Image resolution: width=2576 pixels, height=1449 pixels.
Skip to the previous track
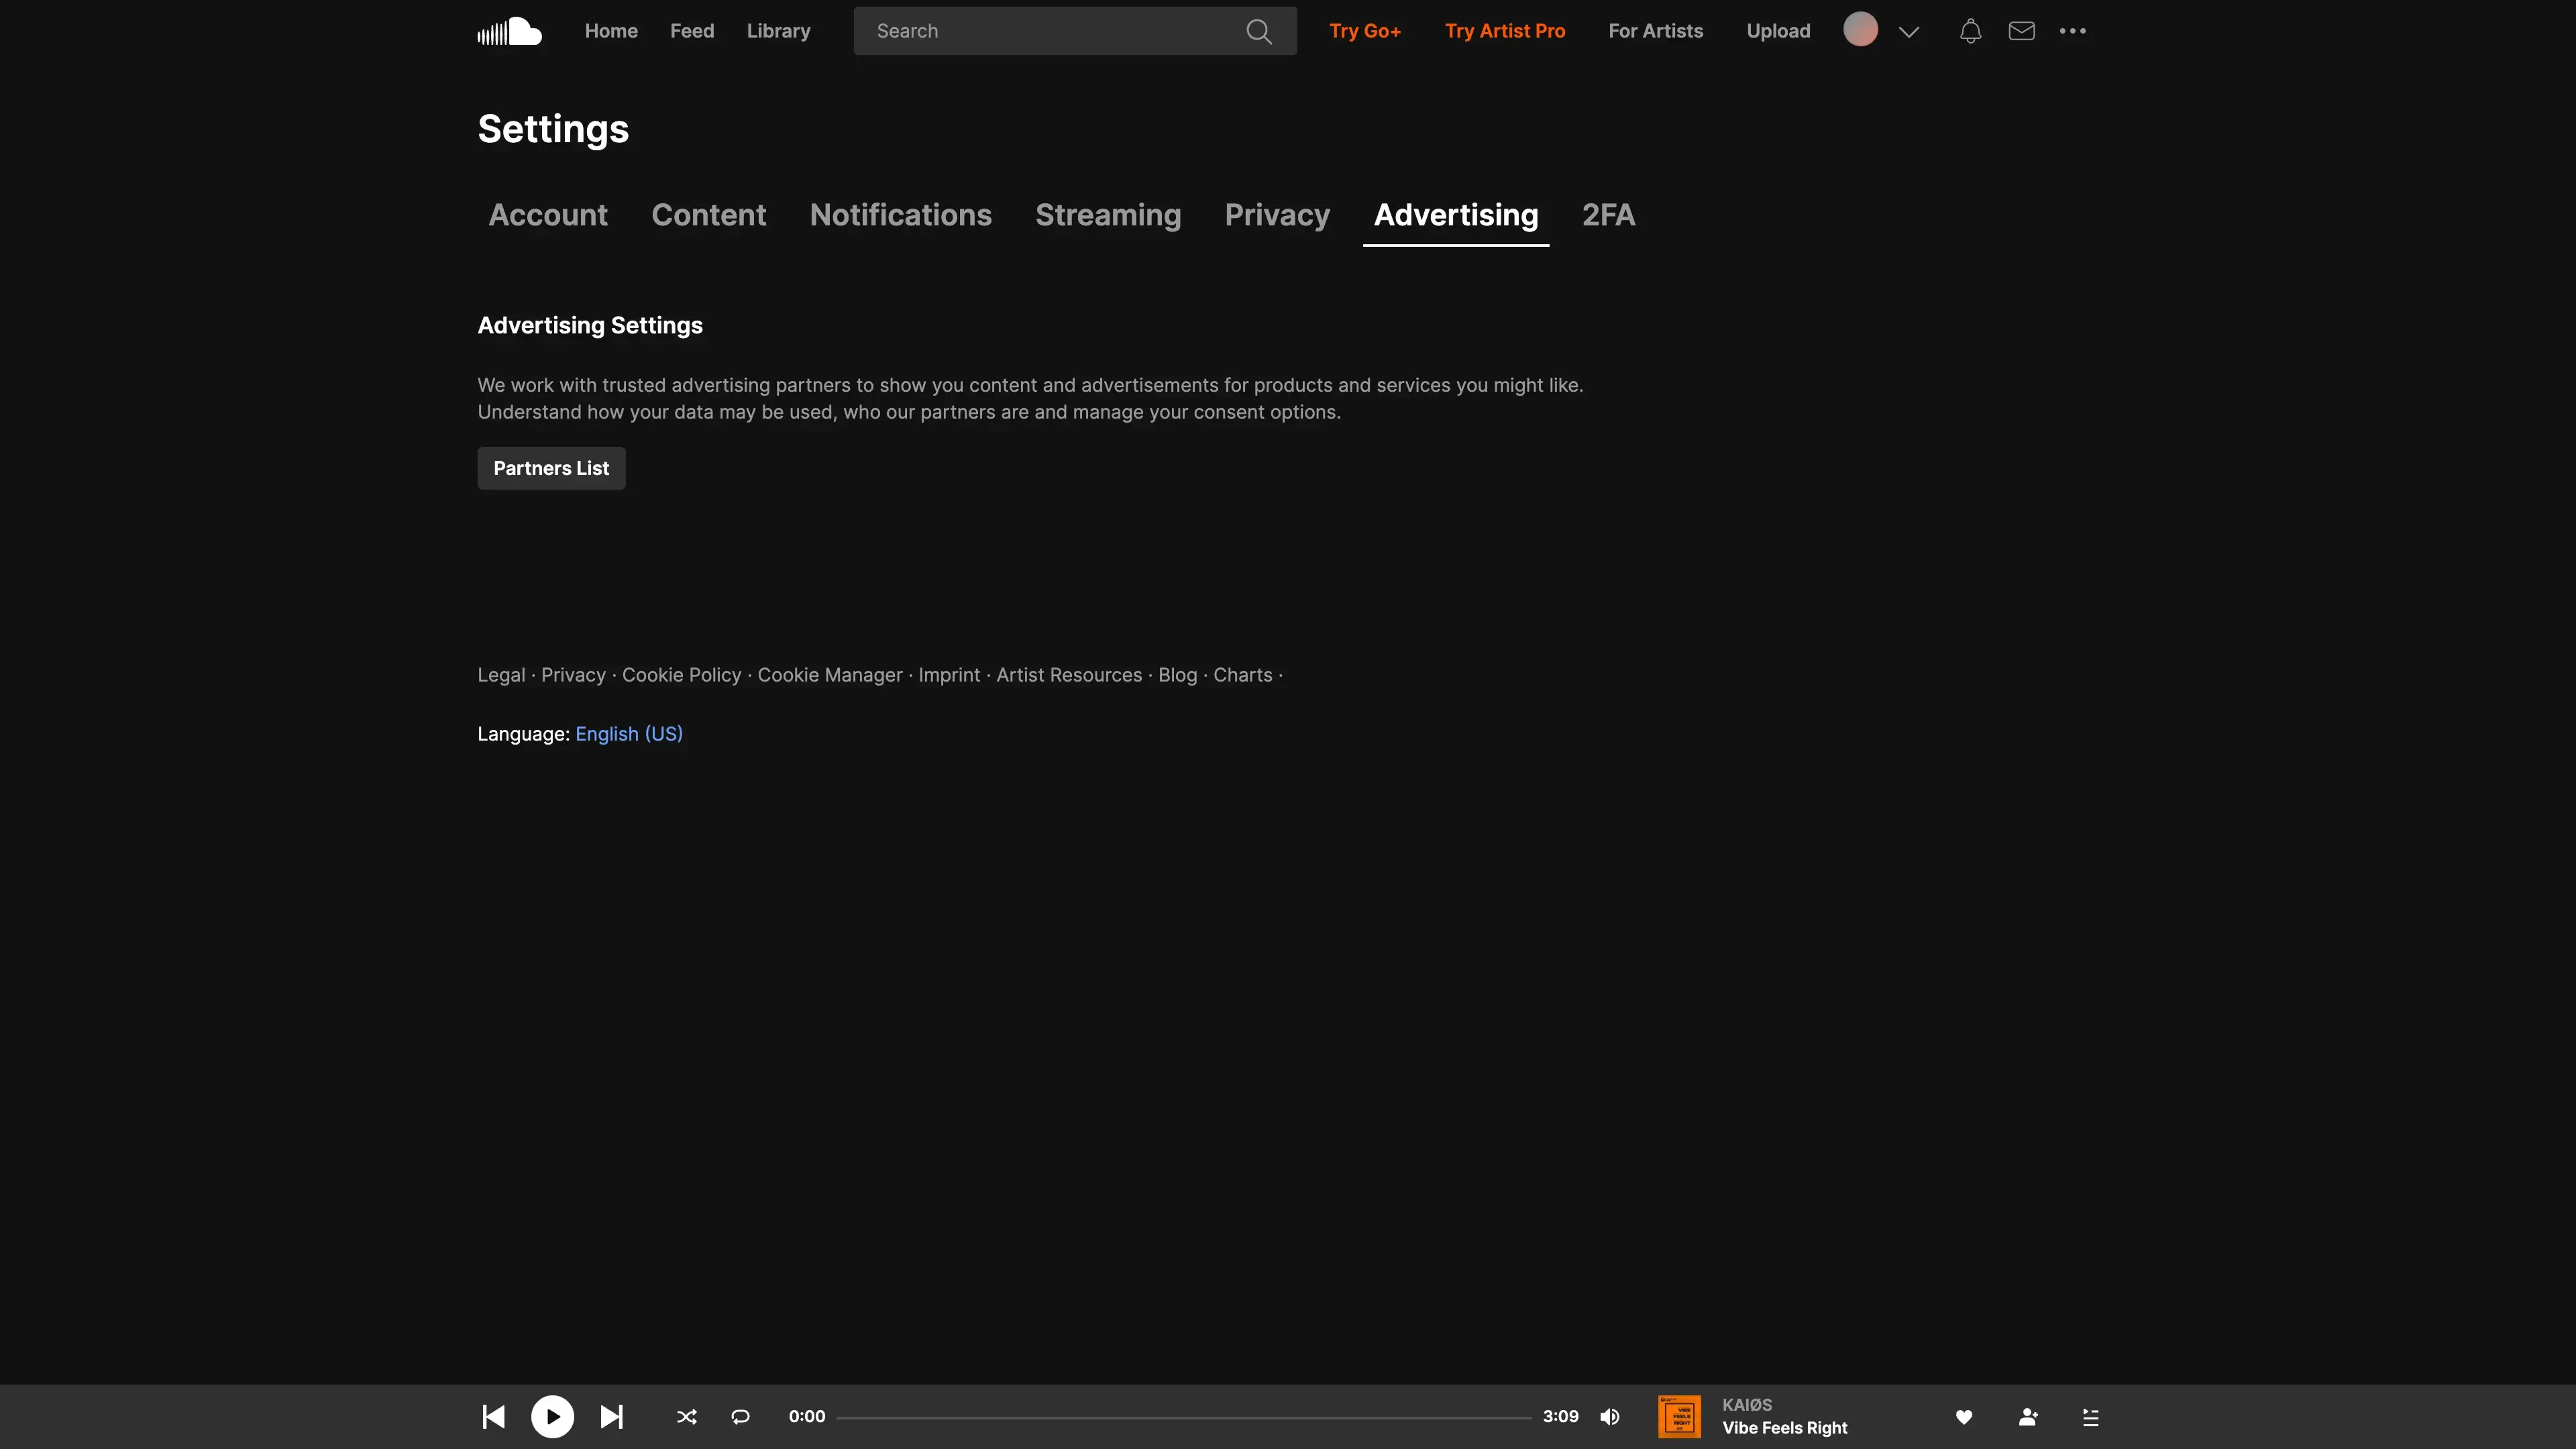493,1416
